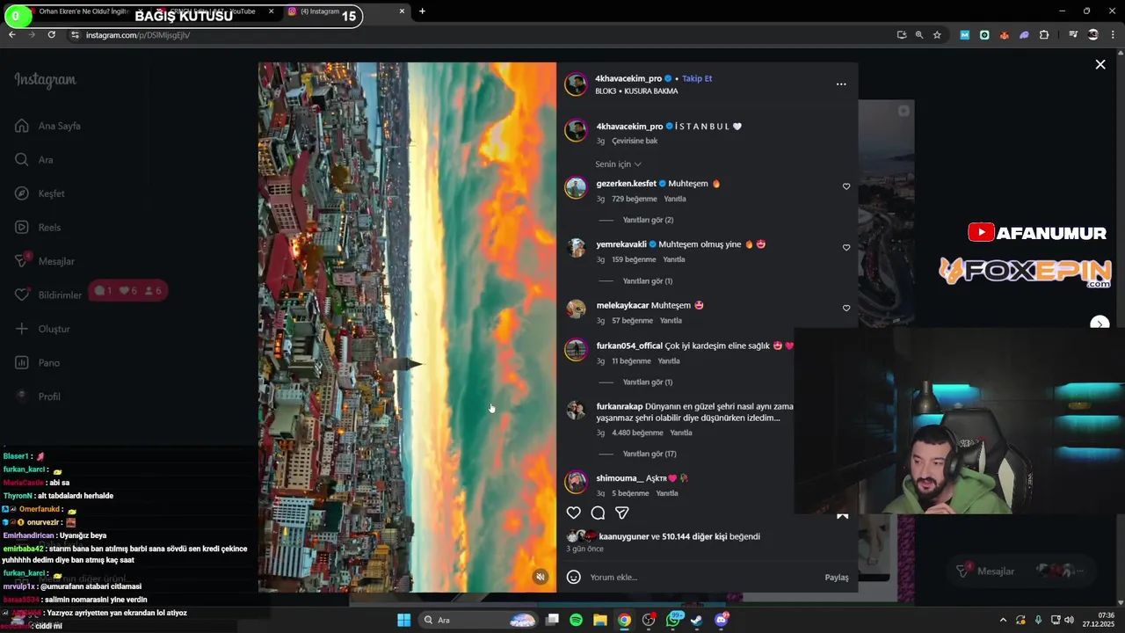Like melekaykacar's comment

click(x=846, y=308)
